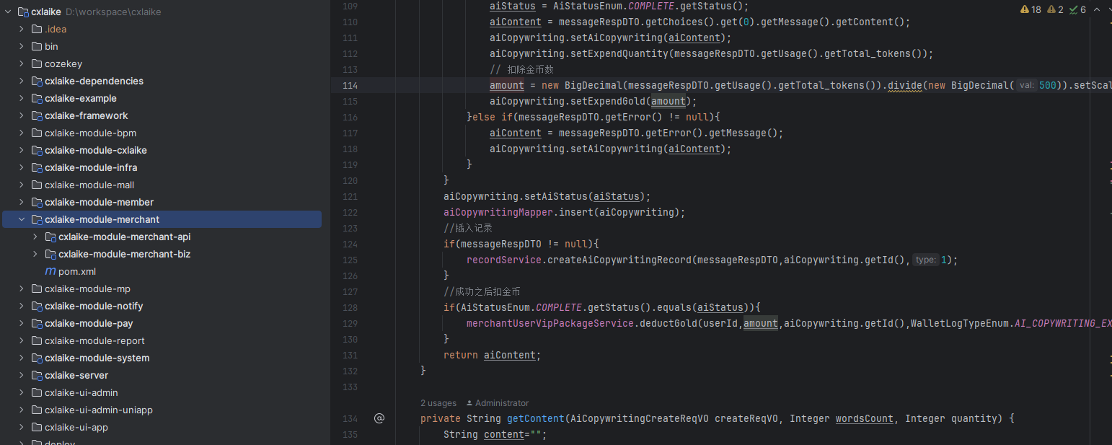1112x445 pixels.
Task: Click the cxlaike-module-pay module folder icon
Action: pyautogui.click(x=37, y=323)
